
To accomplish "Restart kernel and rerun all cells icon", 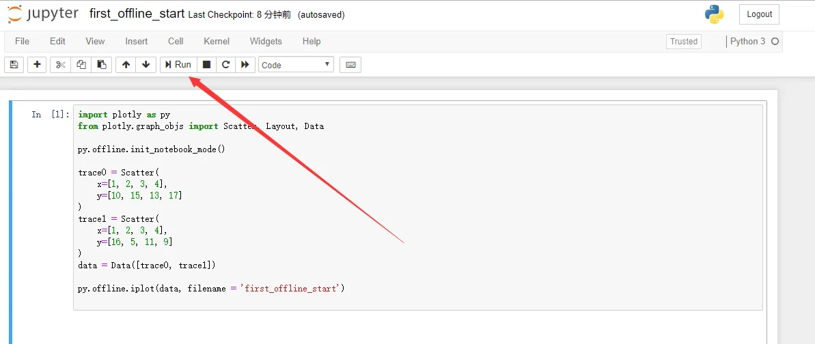I will pyautogui.click(x=245, y=65).
